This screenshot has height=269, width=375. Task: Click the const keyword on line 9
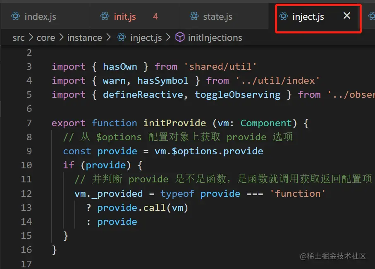click(77, 151)
